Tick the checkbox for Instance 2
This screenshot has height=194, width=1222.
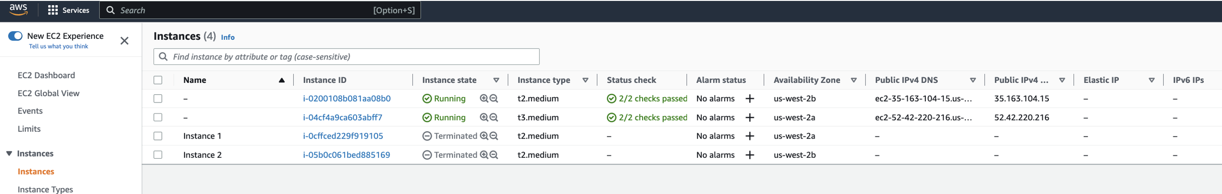tap(158, 155)
